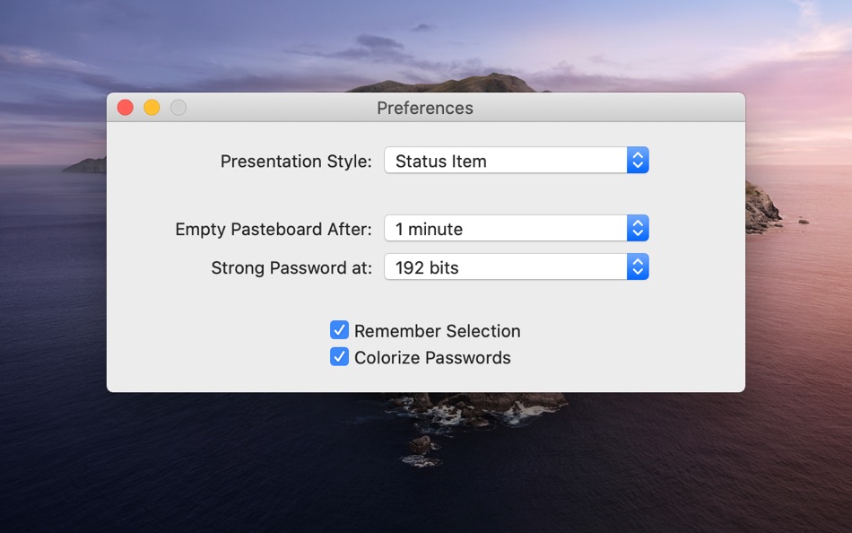The image size is (852, 533).
Task: Click the Colorize Passwords label text
Action: point(433,356)
